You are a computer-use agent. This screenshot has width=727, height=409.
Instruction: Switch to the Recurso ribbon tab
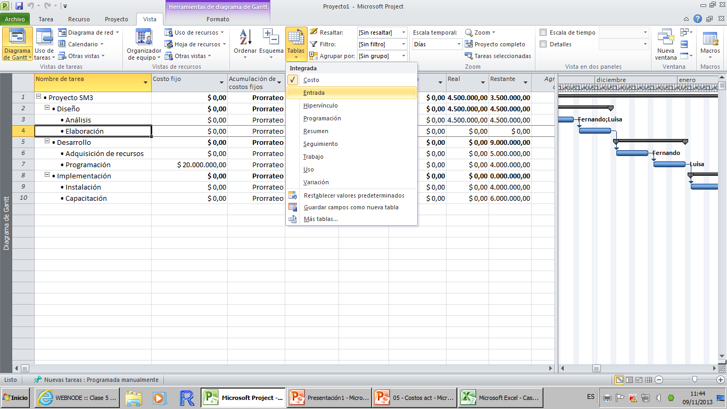click(x=79, y=19)
